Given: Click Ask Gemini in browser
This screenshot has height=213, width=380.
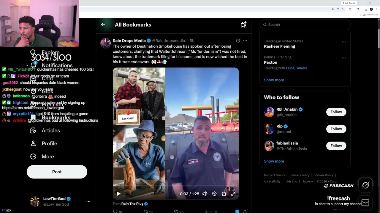Looking at the screenshot, I should (349, 3).
